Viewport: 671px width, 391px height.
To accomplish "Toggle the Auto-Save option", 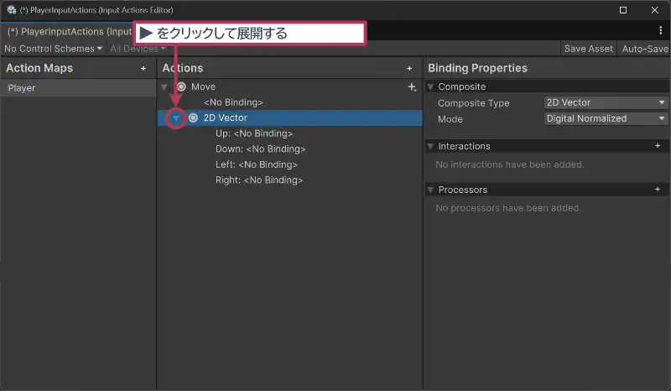I will (x=644, y=49).
